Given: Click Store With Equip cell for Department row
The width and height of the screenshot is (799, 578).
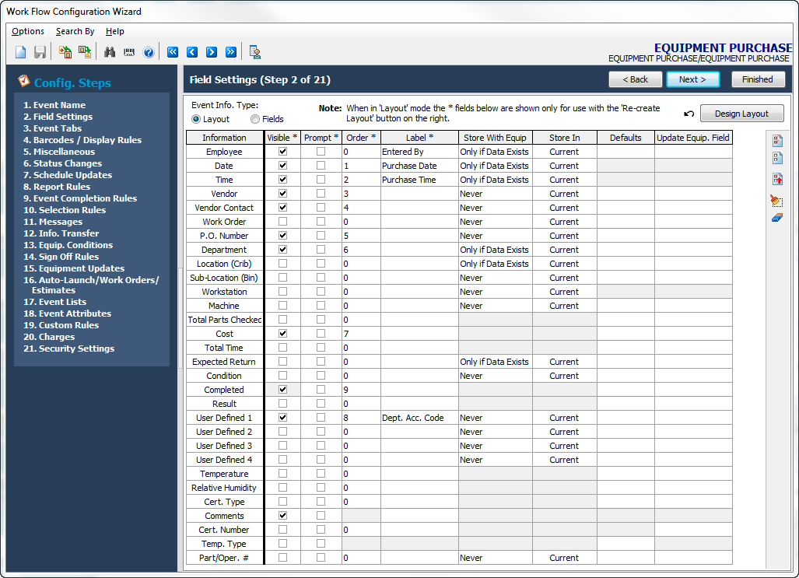Looking at the screenshot, I should click(x=496, y=250).
